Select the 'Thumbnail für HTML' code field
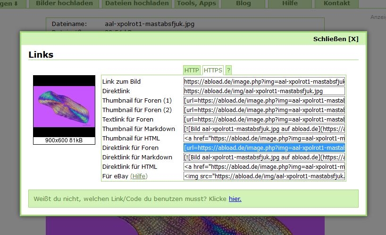The image size is (386, 235). [264, 138]
